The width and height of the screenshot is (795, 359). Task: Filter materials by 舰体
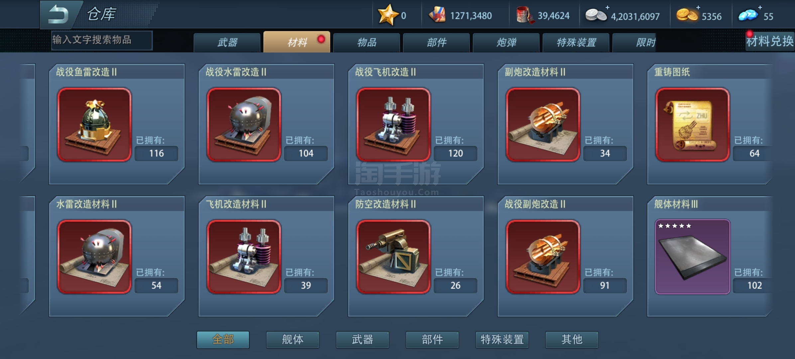293,340
